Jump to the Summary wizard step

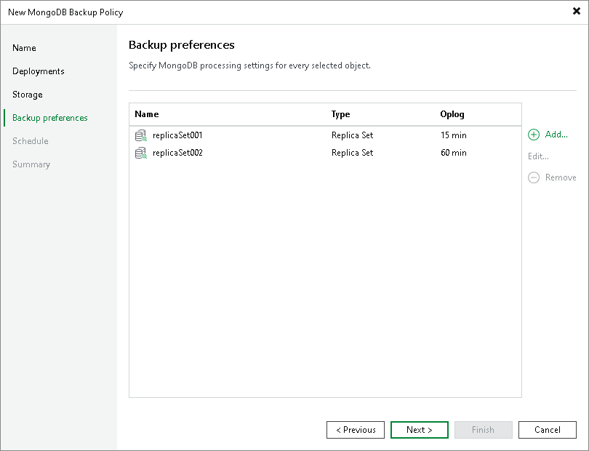tap(31, 164)
